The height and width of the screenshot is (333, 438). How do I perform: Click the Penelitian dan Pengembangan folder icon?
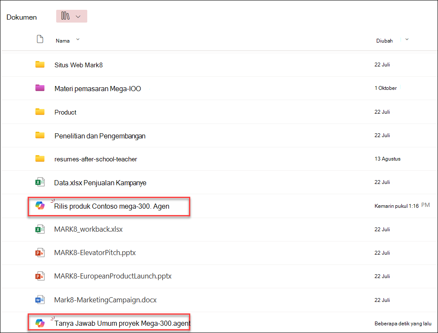point(40,135)
